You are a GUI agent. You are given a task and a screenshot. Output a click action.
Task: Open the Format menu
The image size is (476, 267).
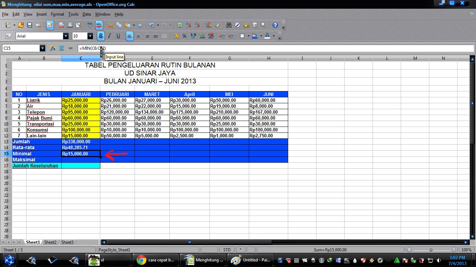point(57,14)
